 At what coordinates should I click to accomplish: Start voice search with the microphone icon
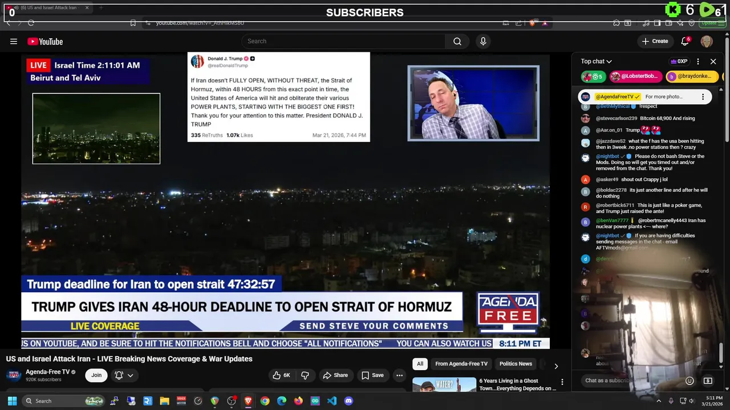483,41
